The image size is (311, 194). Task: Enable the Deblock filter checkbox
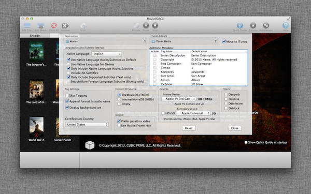(x=226, y=108)
